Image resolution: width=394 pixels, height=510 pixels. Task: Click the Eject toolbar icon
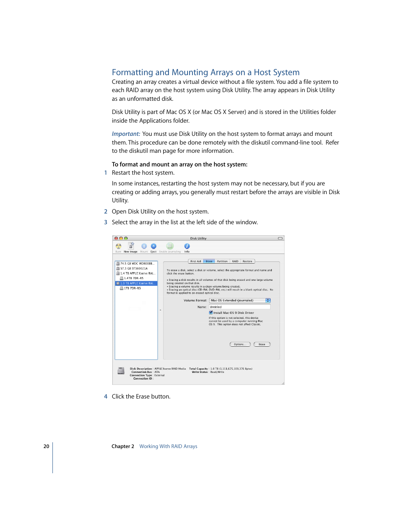point(154,246)
